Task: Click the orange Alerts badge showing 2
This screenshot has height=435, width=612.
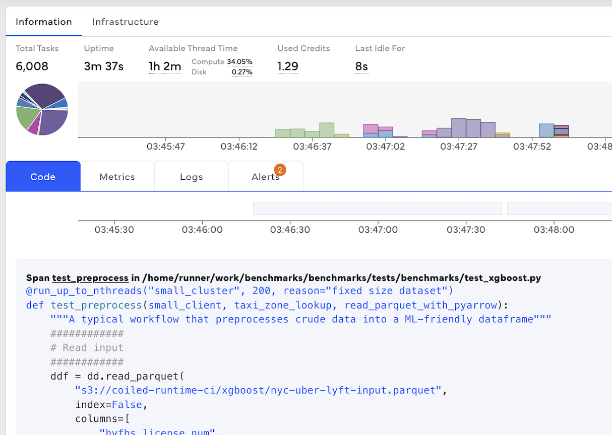Action: click(280, 170)
